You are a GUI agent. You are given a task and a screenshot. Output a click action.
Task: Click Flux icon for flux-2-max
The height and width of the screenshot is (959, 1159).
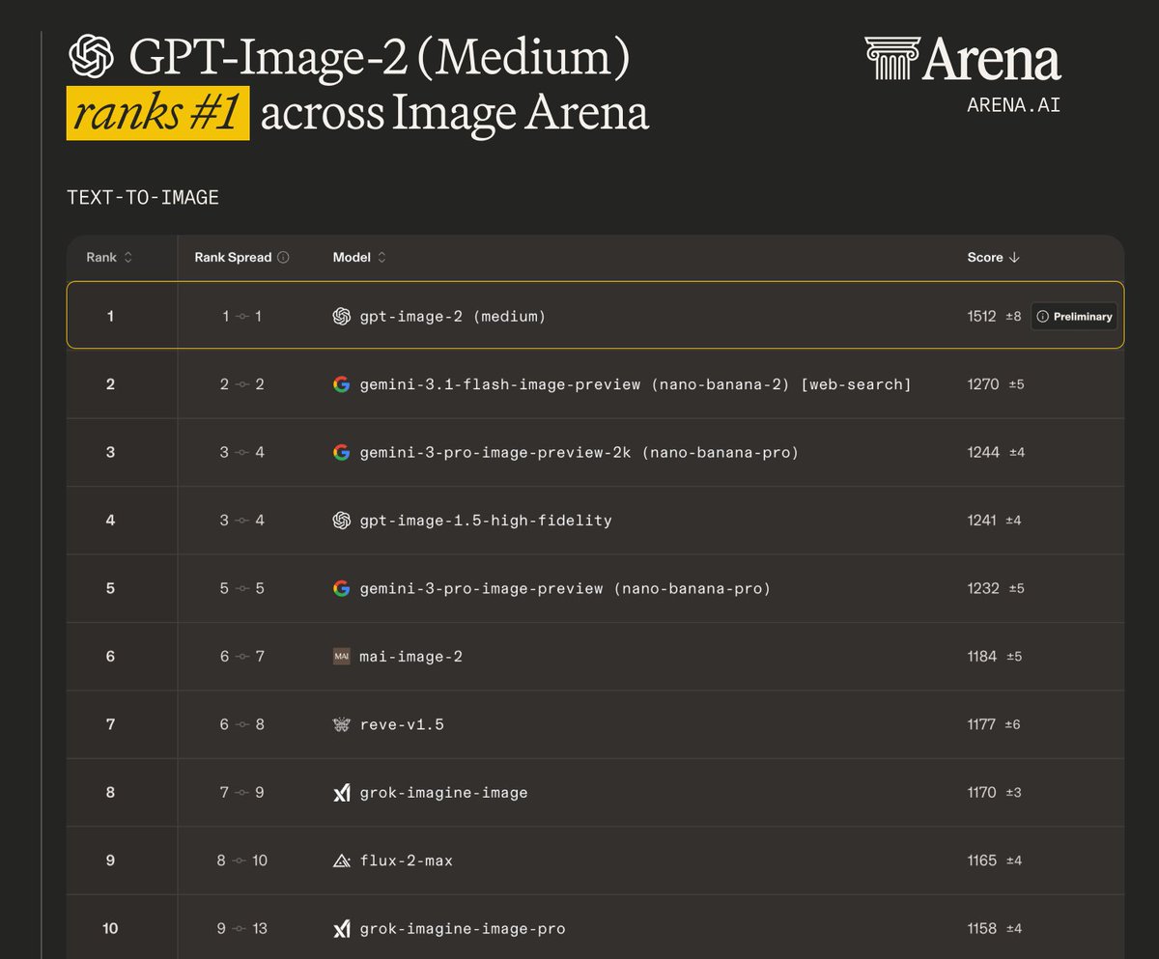[341, 860]
